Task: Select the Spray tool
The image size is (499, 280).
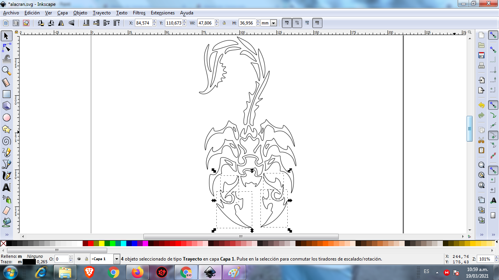Action: point(6,199)
